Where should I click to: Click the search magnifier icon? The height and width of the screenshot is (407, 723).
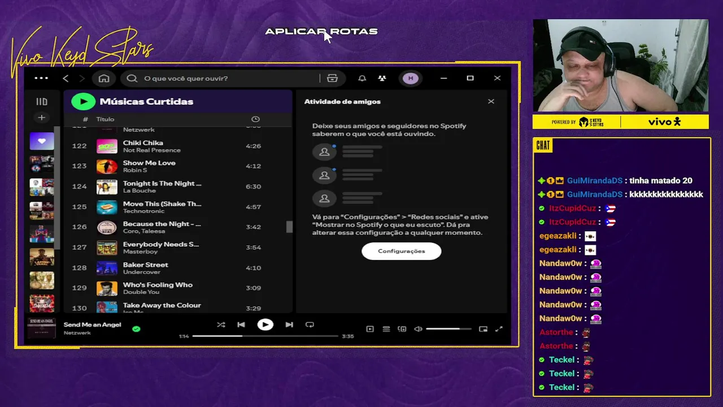point(132,78)
